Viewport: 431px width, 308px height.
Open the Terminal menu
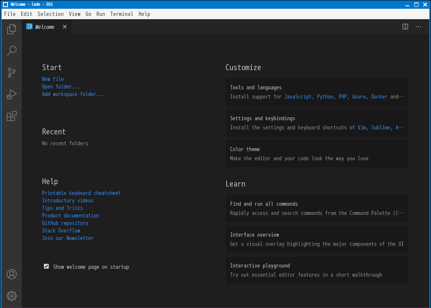pos(122,14)
